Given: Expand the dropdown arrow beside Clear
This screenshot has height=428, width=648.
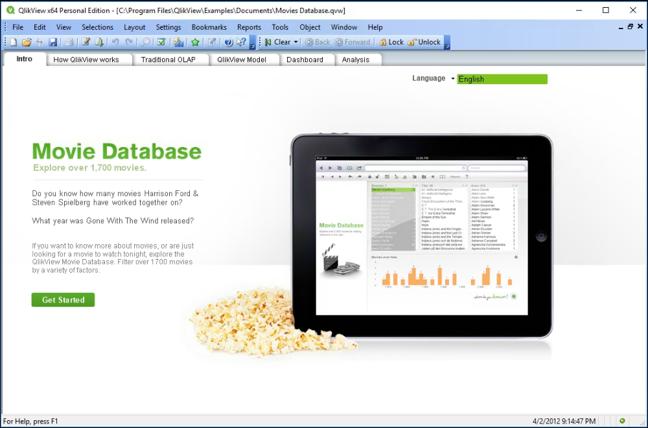Looking at the screenshot, I should (x=296, y=42).
